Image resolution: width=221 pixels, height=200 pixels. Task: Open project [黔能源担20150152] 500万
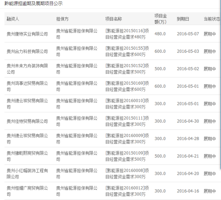tap(127, 69)
